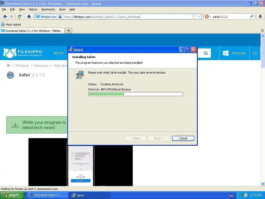Click the breadcrumb home icon
The height and width of the screenshot is (199, 265).
click(x=8, y=66)
